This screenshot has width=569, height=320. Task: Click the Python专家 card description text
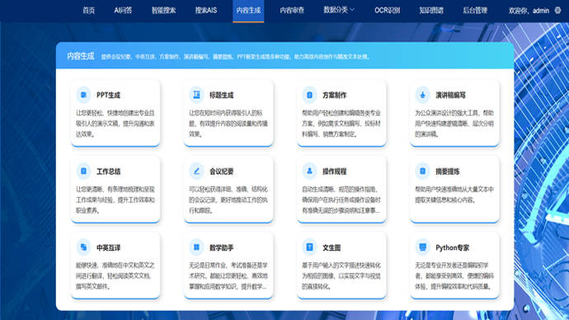coord(454,275)
